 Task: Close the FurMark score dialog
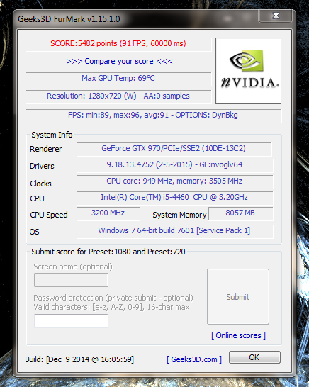(276, 16)
